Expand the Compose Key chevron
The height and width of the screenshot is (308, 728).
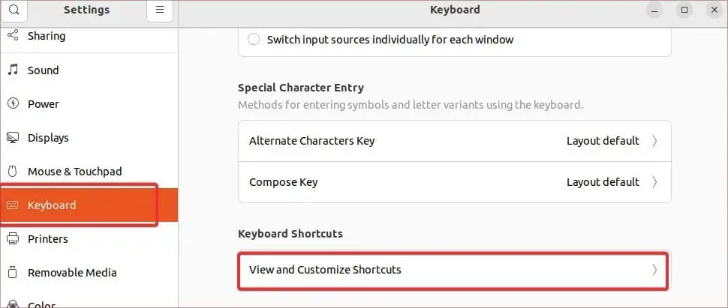click(x=654, y=182)
